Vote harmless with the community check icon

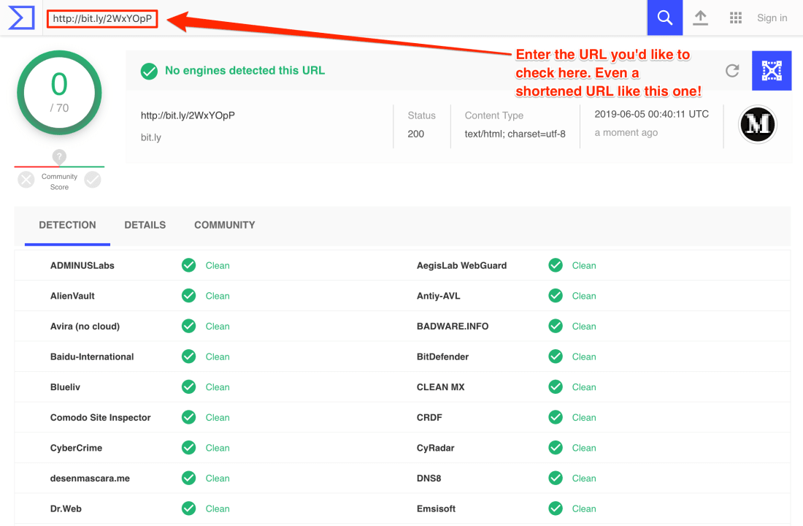pyautogui.click(x=93, y=180)
